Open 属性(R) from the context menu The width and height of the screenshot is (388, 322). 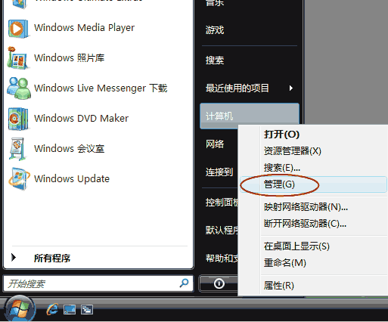(x=279, y=286)
